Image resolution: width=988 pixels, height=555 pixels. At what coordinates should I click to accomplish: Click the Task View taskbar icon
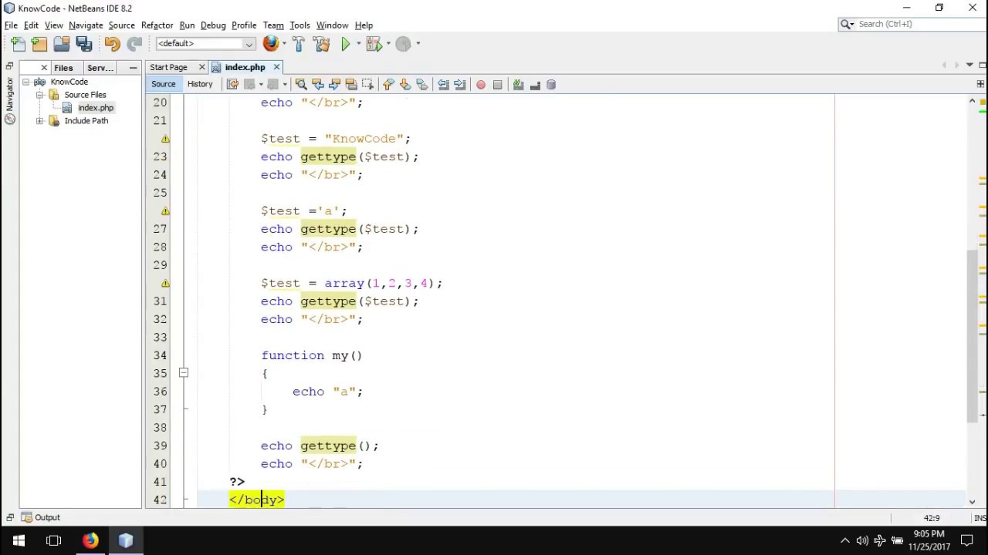click(x=54, y=540)
